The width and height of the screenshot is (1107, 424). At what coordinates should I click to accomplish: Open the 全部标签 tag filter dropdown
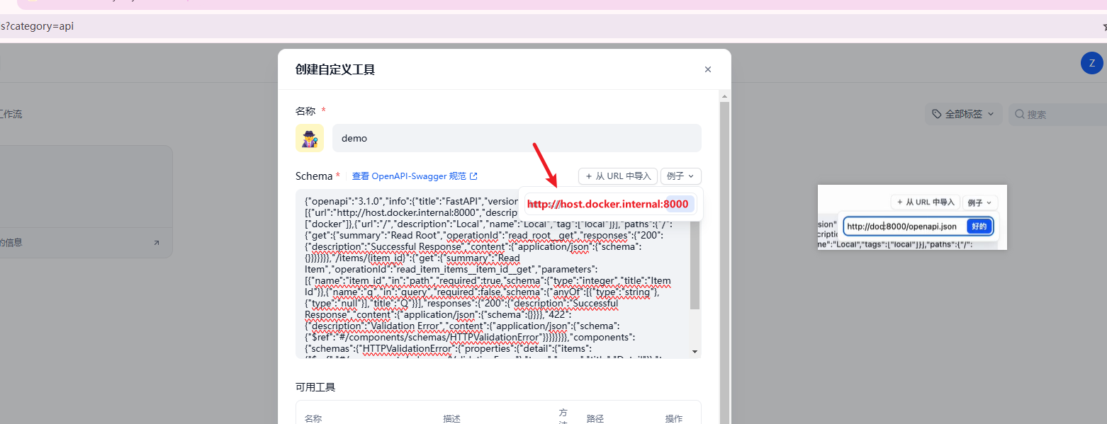[x=963, y=114]
